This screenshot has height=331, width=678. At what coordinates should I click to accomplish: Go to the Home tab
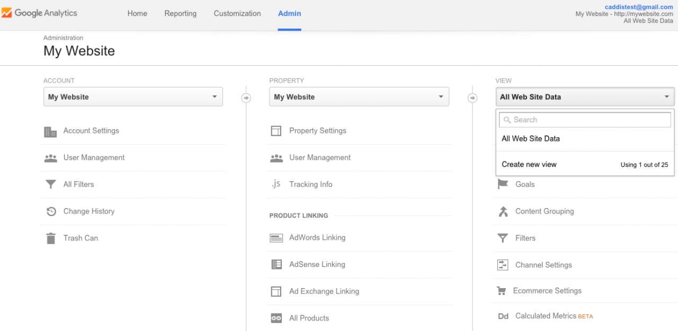pos(137,14)
